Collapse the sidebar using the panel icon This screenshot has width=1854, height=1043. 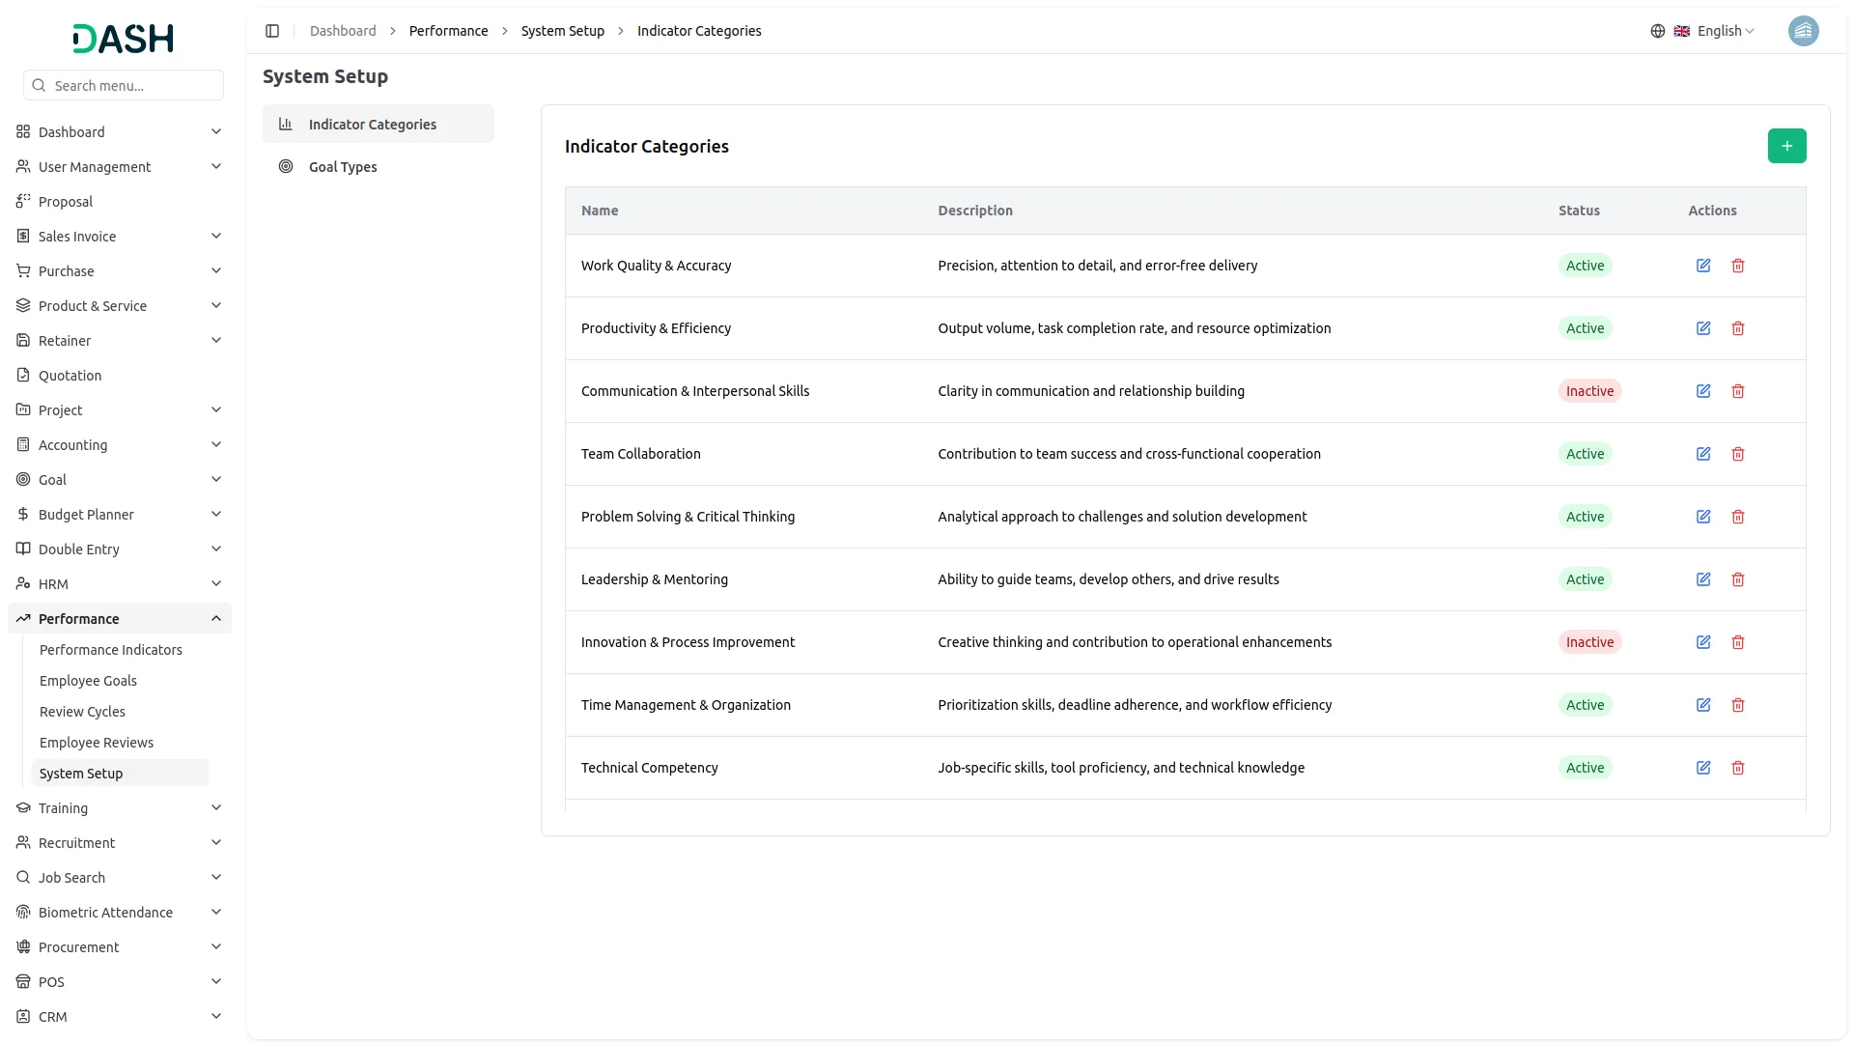click(272, 31)
